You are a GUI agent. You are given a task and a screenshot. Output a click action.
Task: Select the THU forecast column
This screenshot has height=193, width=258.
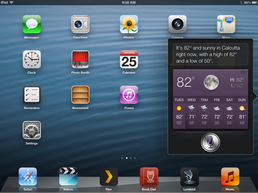(204, 112)
